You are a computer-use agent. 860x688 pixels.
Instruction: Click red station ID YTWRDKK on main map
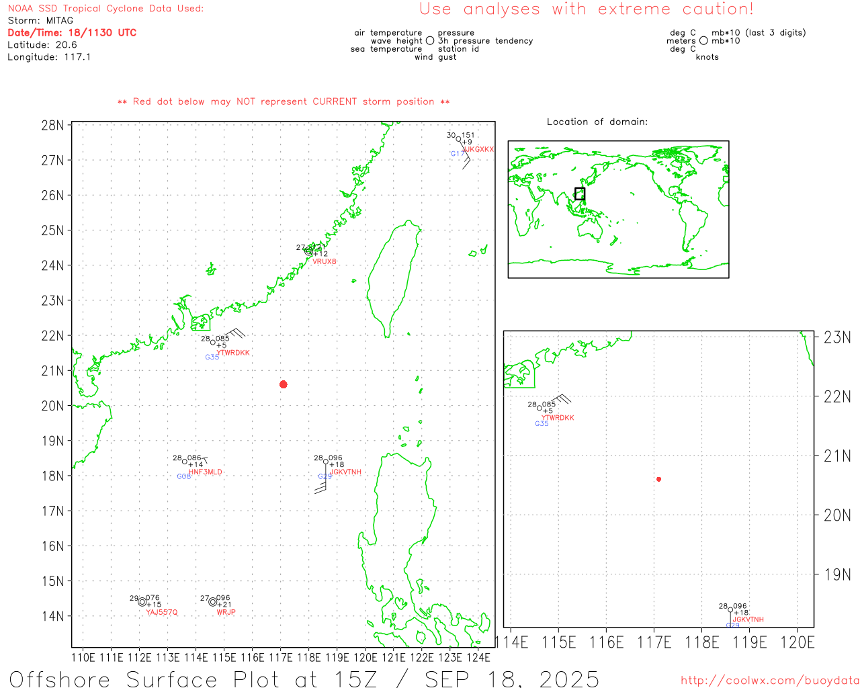[x=233, y=353]
